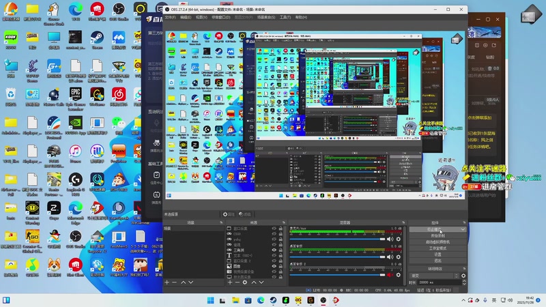Unmute the 桌面音频 2 channel
This screenshot has width=546, height=307.
click(390, 275)
